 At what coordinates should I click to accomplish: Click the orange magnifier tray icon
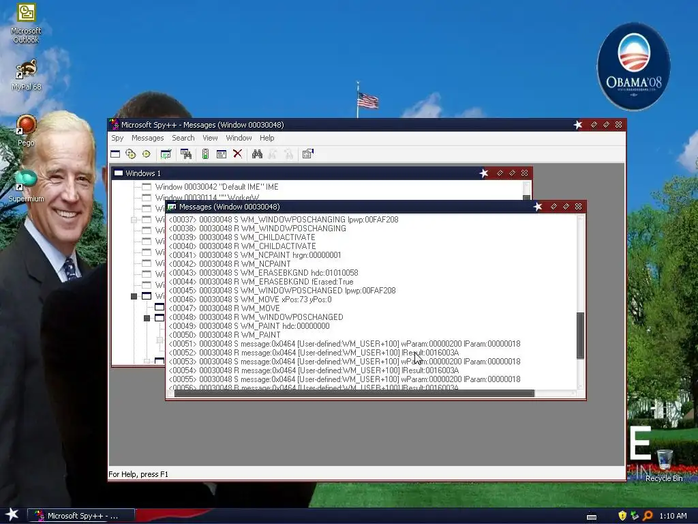pos(648,516)
